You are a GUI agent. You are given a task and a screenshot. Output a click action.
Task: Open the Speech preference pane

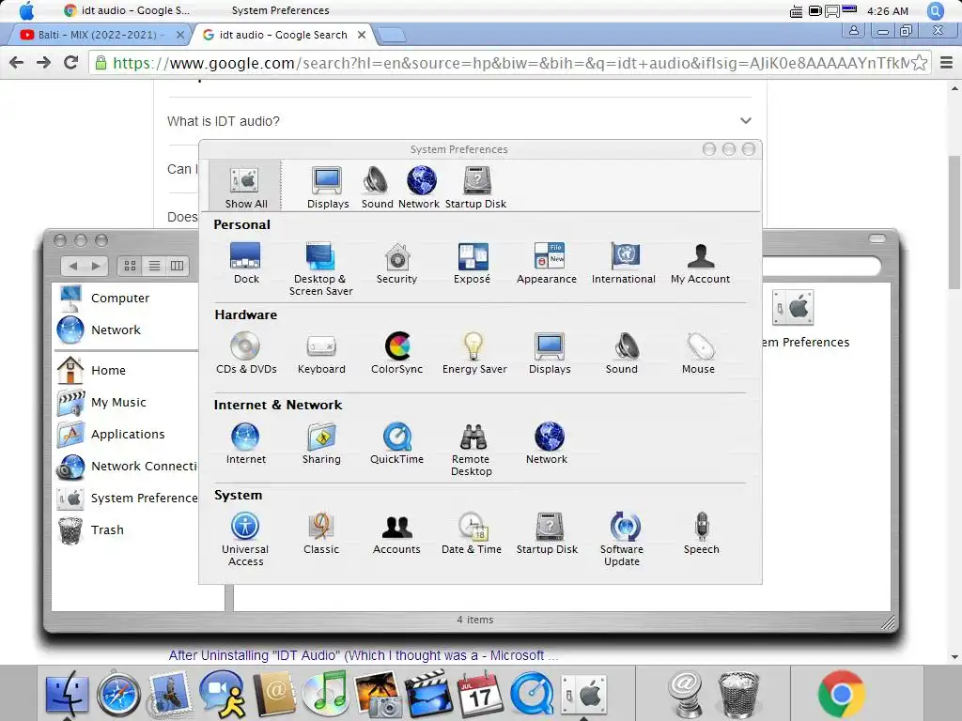[x=701, y=533]
